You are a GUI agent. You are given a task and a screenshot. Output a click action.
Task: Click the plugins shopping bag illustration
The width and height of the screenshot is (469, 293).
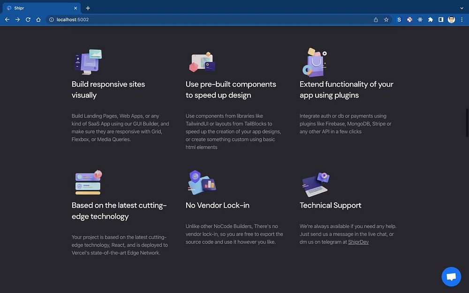(x=315, y=62)
